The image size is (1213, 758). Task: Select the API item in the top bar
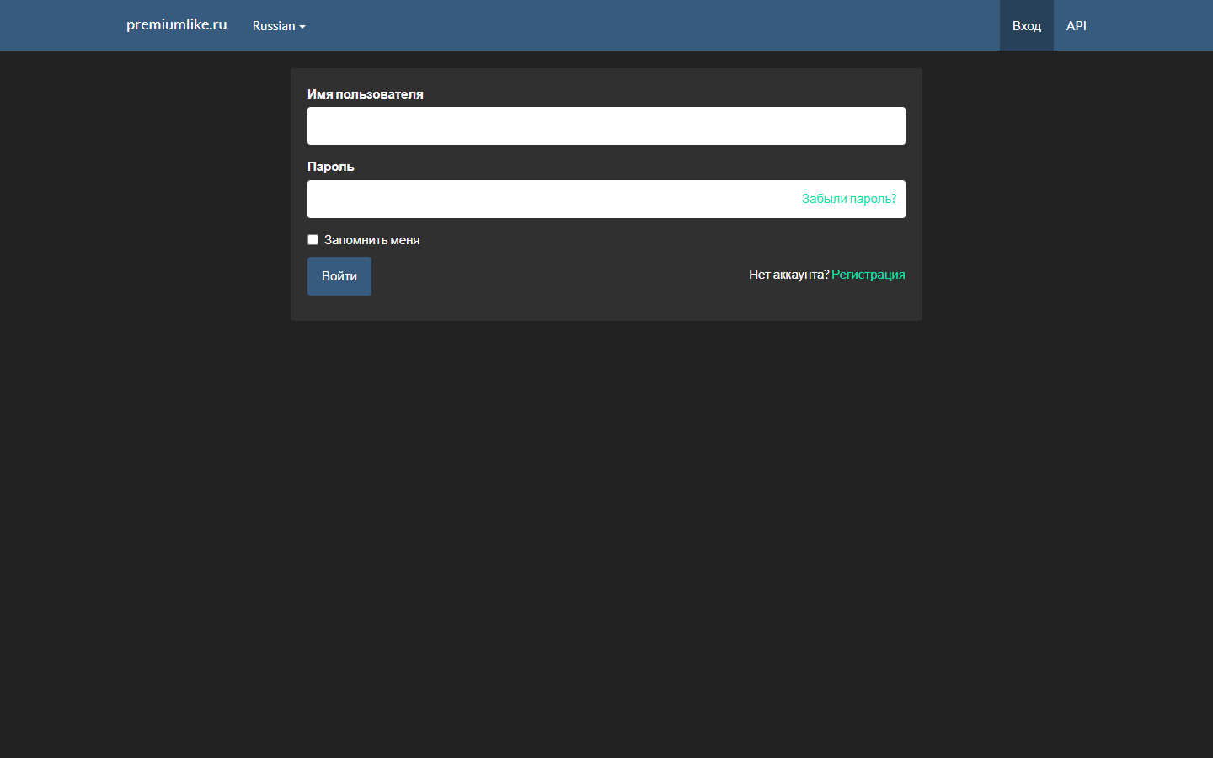tap(1076, 26)
